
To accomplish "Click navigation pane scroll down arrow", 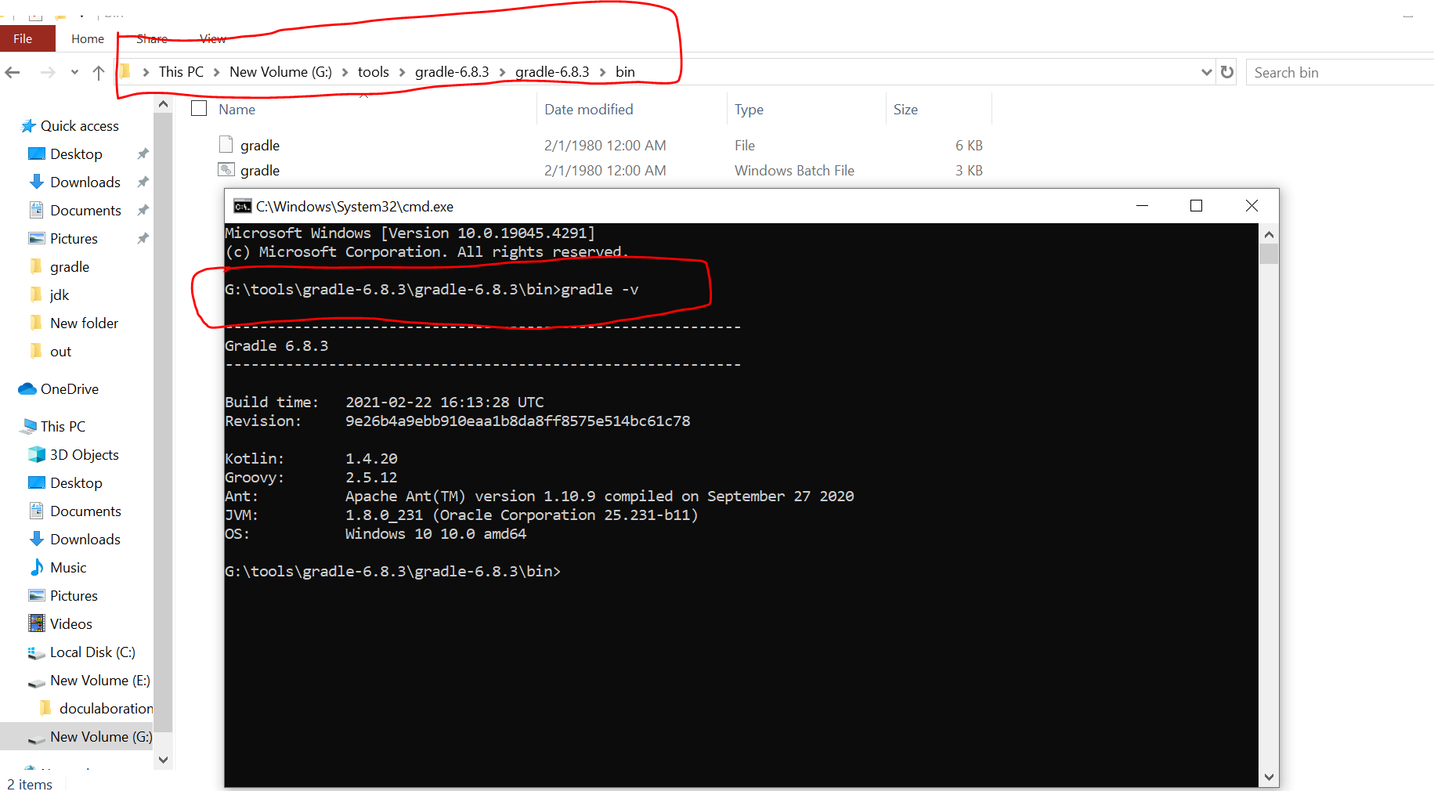I will coord(163,760).
